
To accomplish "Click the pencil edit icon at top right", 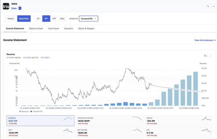I will click(x=208, y=6).
